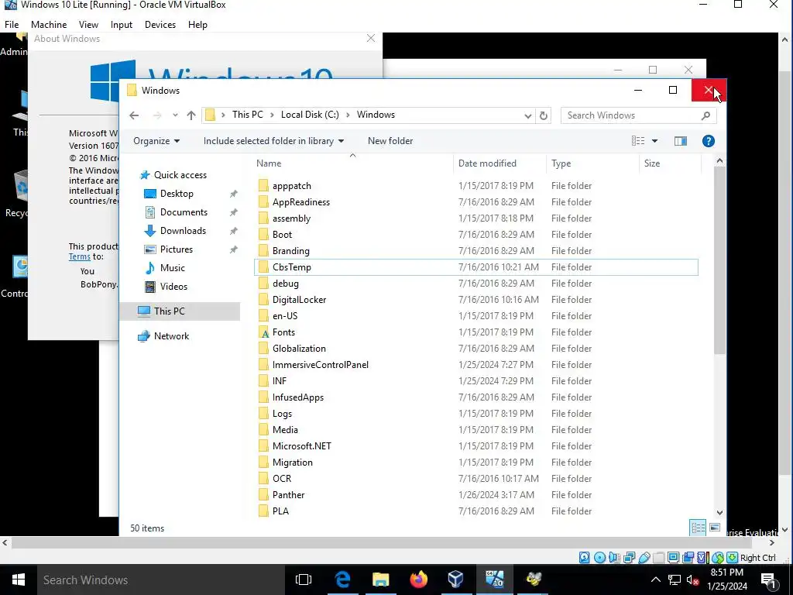The width and height of the screenshot is (793, 595).
Task: Open the Start menu
Action: click(19, 580)
